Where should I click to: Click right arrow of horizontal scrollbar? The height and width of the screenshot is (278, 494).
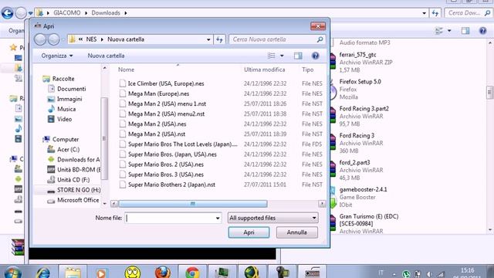[x=322, y=204]
